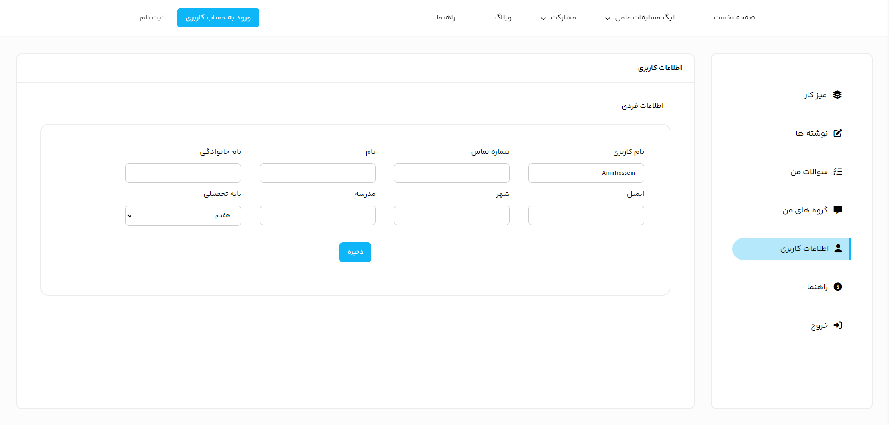Open the پایه تحصیلی grade selector showing هفتم

[183, 215]
